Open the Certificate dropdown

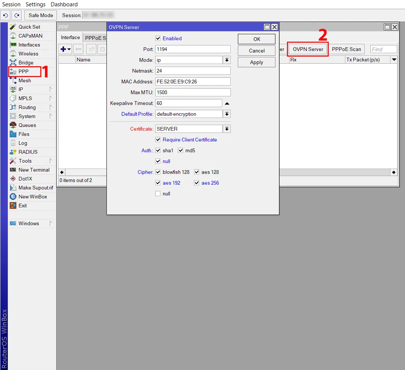[227, 128]
